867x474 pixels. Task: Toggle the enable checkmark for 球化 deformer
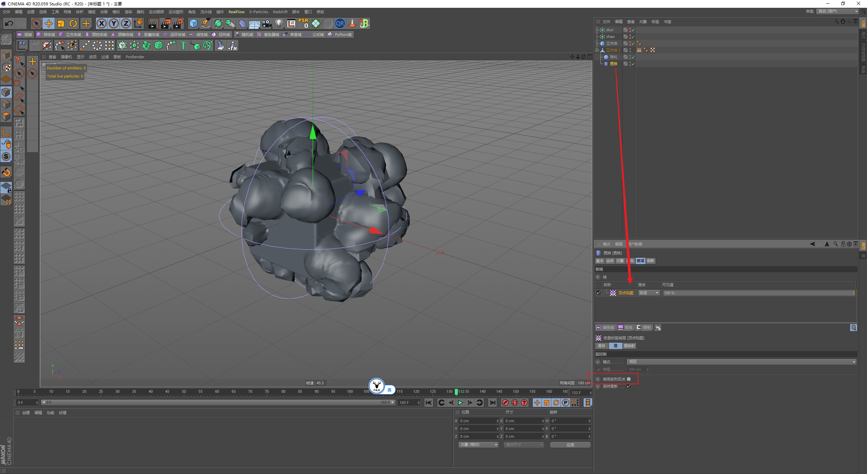(633, 57)
